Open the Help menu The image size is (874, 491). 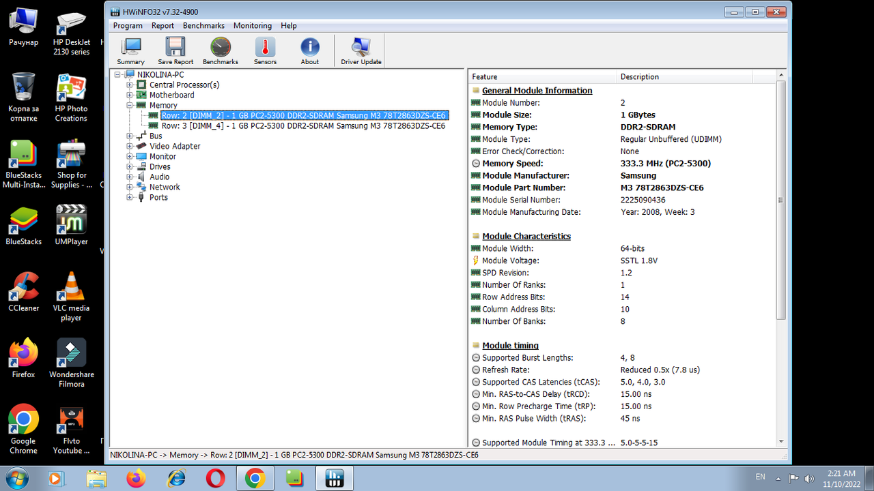pyautogui.click(x=289, y=25)
